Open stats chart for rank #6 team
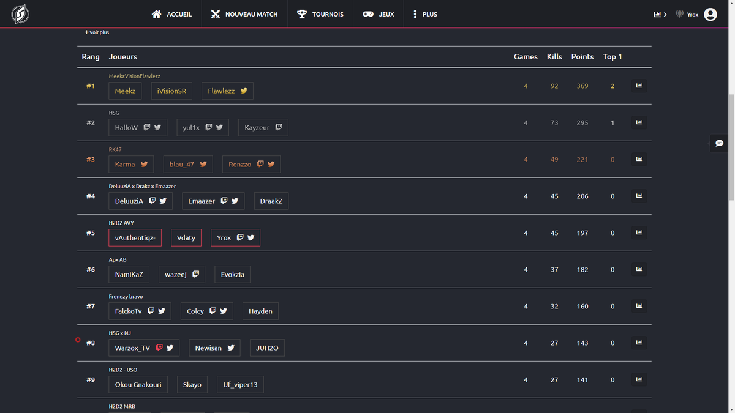 pyautogui.click(x=639, y=269)
